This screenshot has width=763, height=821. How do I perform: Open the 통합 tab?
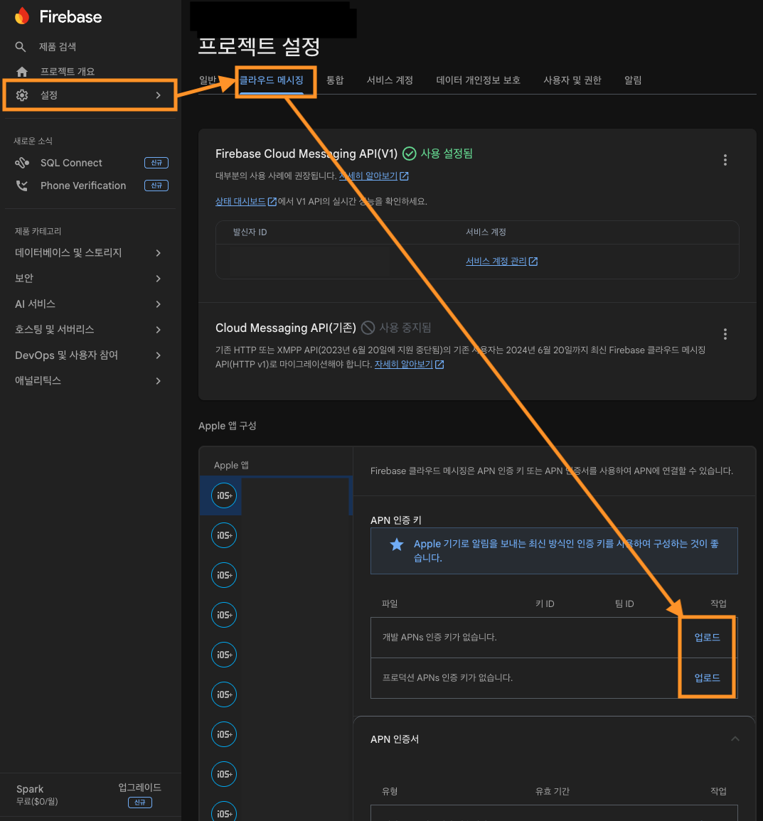tap(335, 80)
